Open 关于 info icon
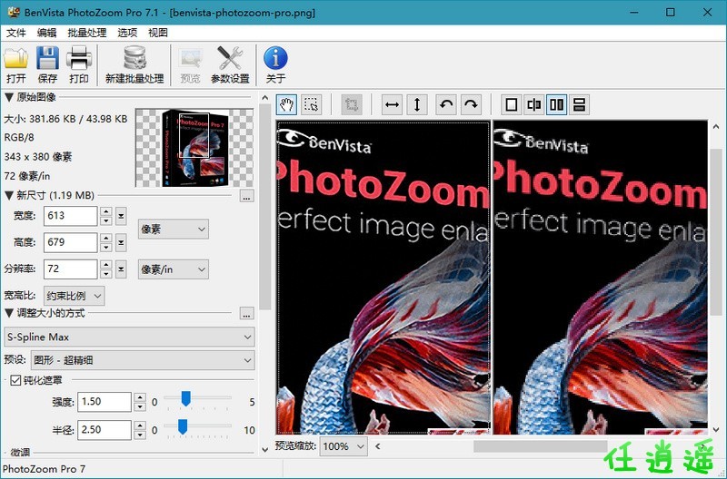Screen dimensions: 727x479 click(275, 64)
